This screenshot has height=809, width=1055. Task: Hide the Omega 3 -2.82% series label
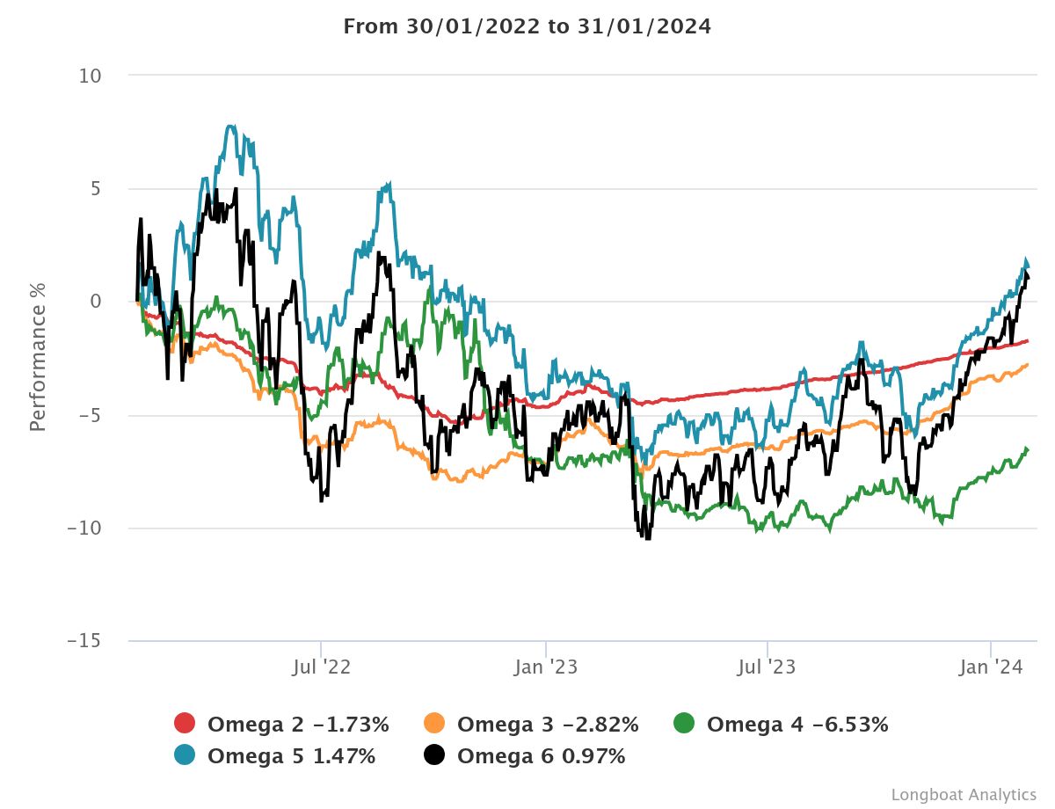click(548, 725)
